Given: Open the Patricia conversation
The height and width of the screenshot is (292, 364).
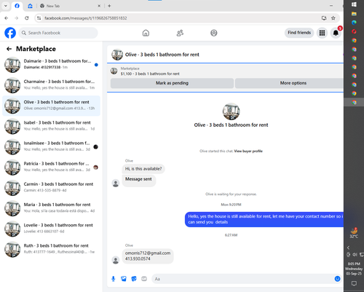Looking at the screenshot, I should click(51, 167).
